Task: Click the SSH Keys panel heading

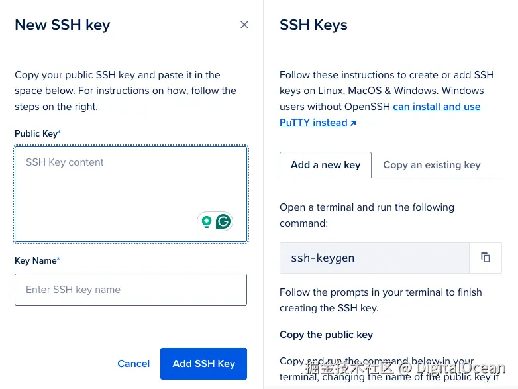Action: click(x=313, y=25)
